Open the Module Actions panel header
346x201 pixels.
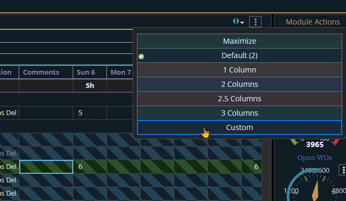coord(313,22)
